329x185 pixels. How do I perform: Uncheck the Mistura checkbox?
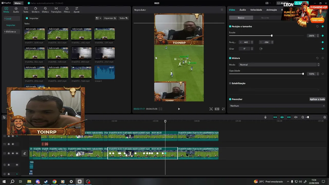230,58
